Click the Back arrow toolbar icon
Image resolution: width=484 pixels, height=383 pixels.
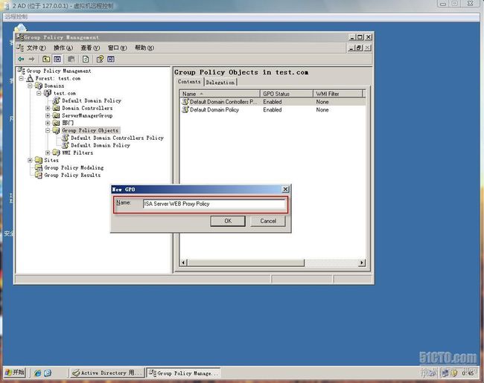tap(21, 59)
